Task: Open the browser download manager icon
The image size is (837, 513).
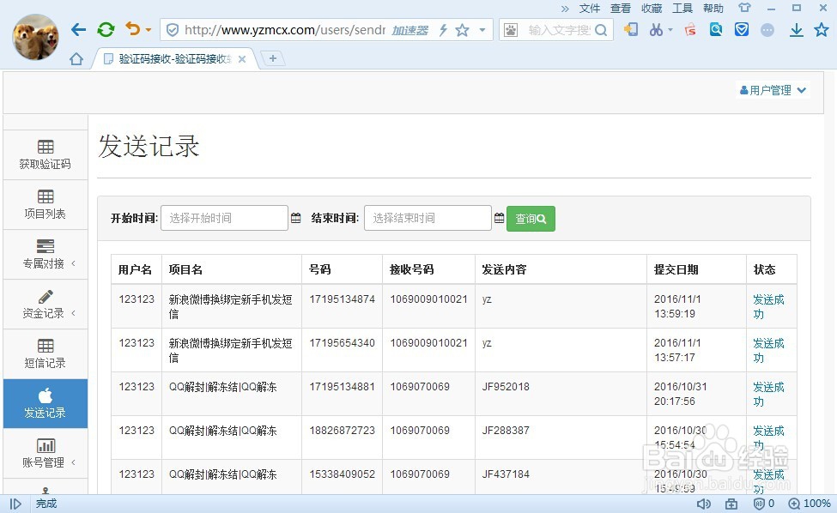Action: 796,28
